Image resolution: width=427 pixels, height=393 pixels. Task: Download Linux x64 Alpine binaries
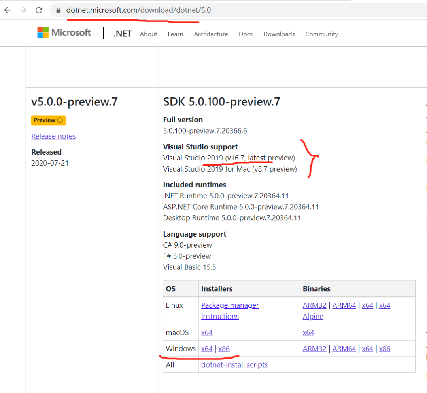click(385, 305)
